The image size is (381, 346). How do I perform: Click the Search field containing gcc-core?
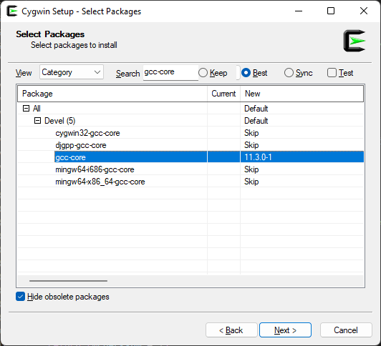tap(170, 72)
